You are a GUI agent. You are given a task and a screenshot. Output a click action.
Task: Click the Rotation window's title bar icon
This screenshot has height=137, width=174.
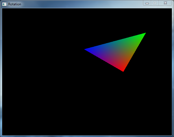[5, 4]
